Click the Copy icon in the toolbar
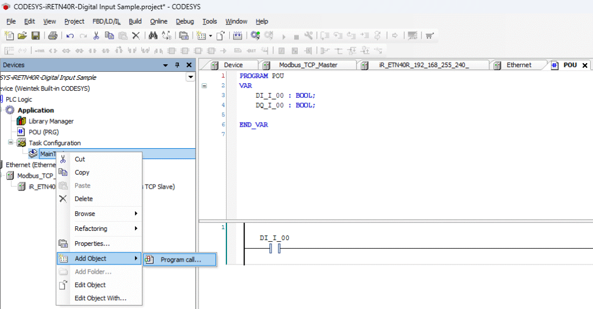593x309 pixels. click(109, 35)
